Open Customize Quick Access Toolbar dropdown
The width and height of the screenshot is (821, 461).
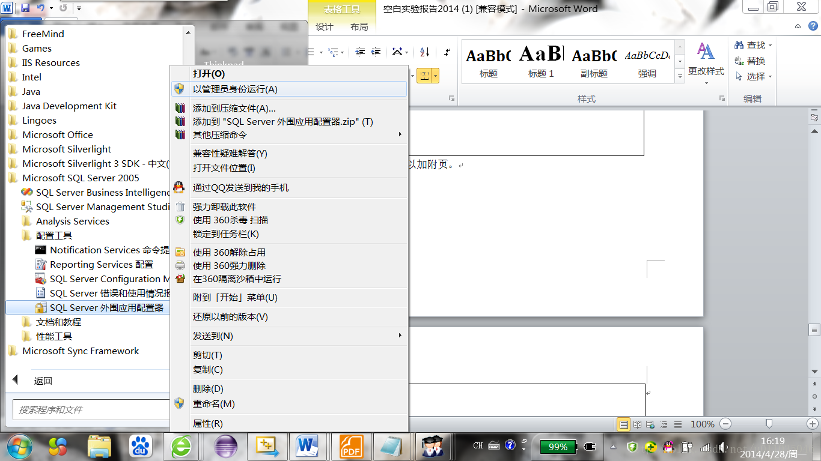(79, 8)
